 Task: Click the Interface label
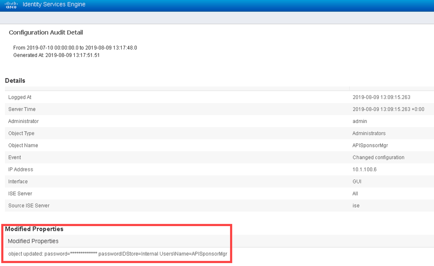(x=18, y=181)
